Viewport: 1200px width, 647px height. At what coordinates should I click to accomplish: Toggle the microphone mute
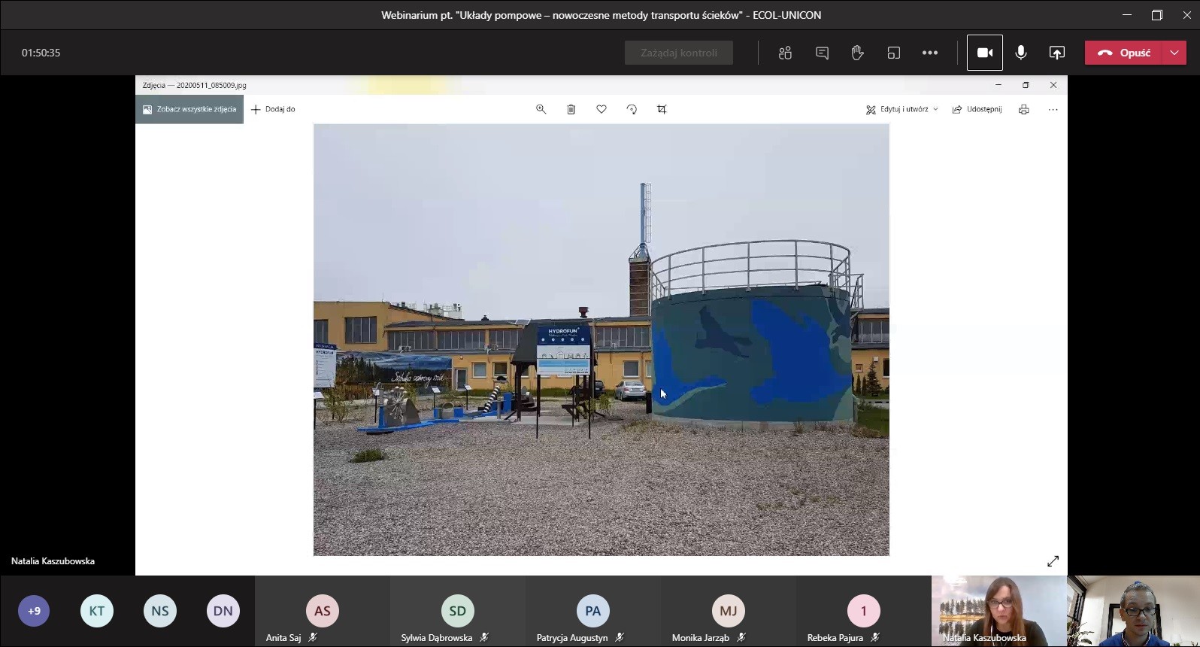click(x=1020, y=53)
